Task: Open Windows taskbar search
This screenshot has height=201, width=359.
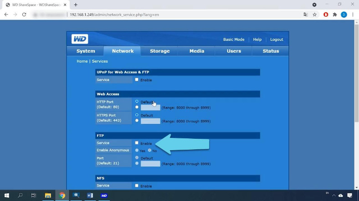Action: (x=20, y=195)
